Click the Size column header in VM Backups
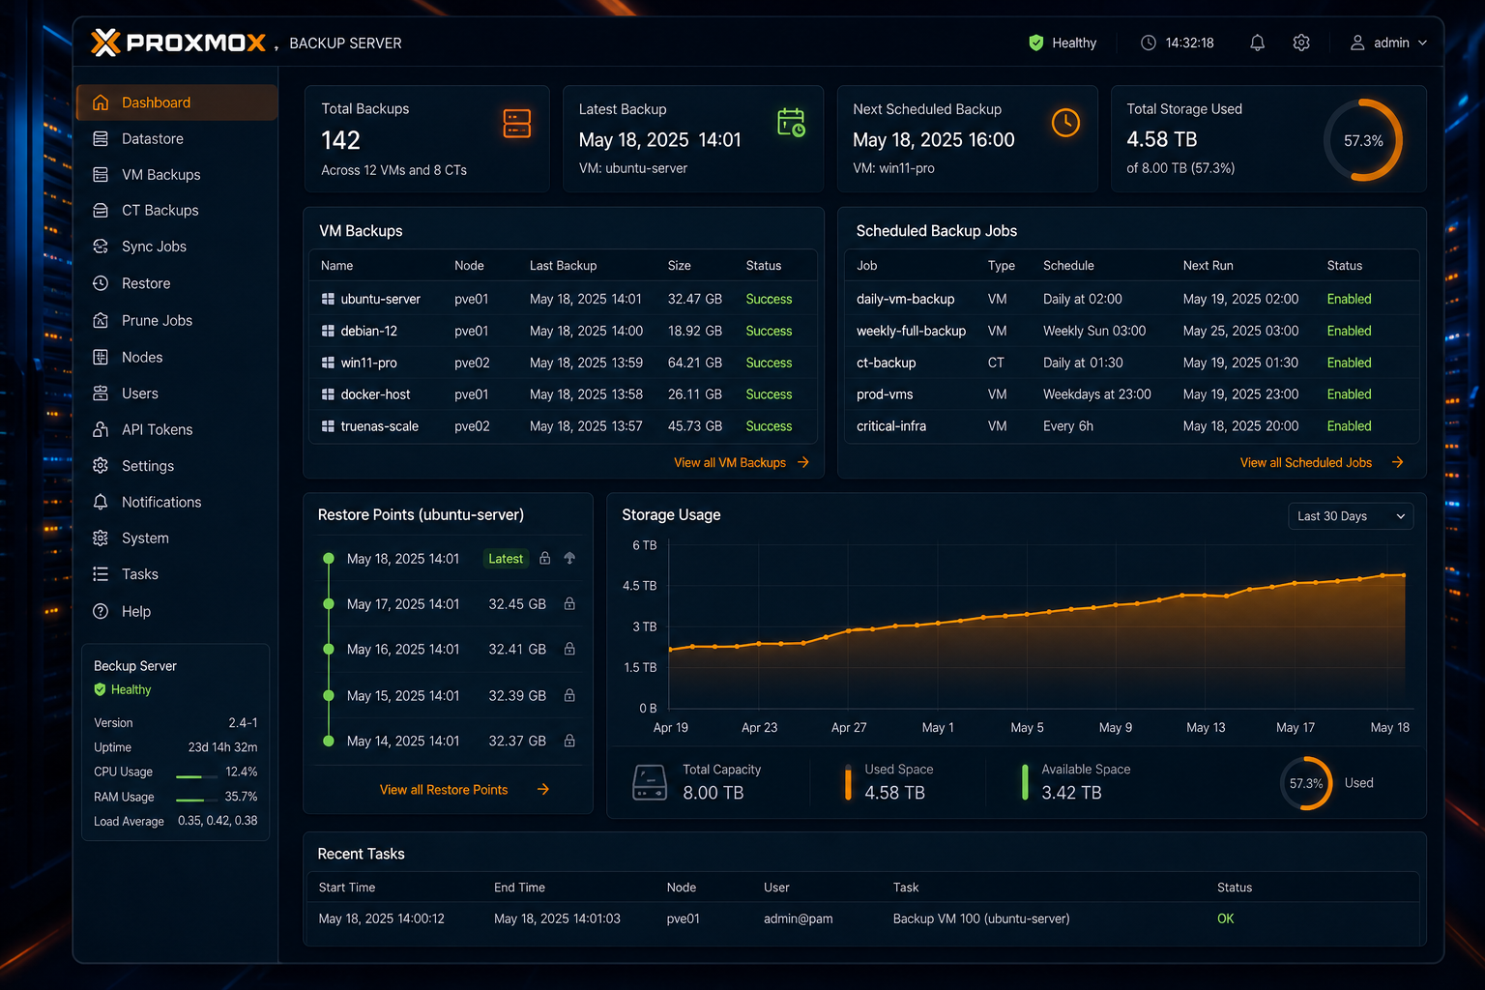The width and height of the screenshot is (1485, 990). [x=680, y=266]
